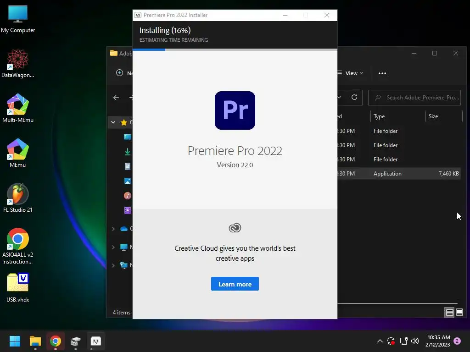Minimize the Premiere Pro 2022 Installer

pos(285,15)
